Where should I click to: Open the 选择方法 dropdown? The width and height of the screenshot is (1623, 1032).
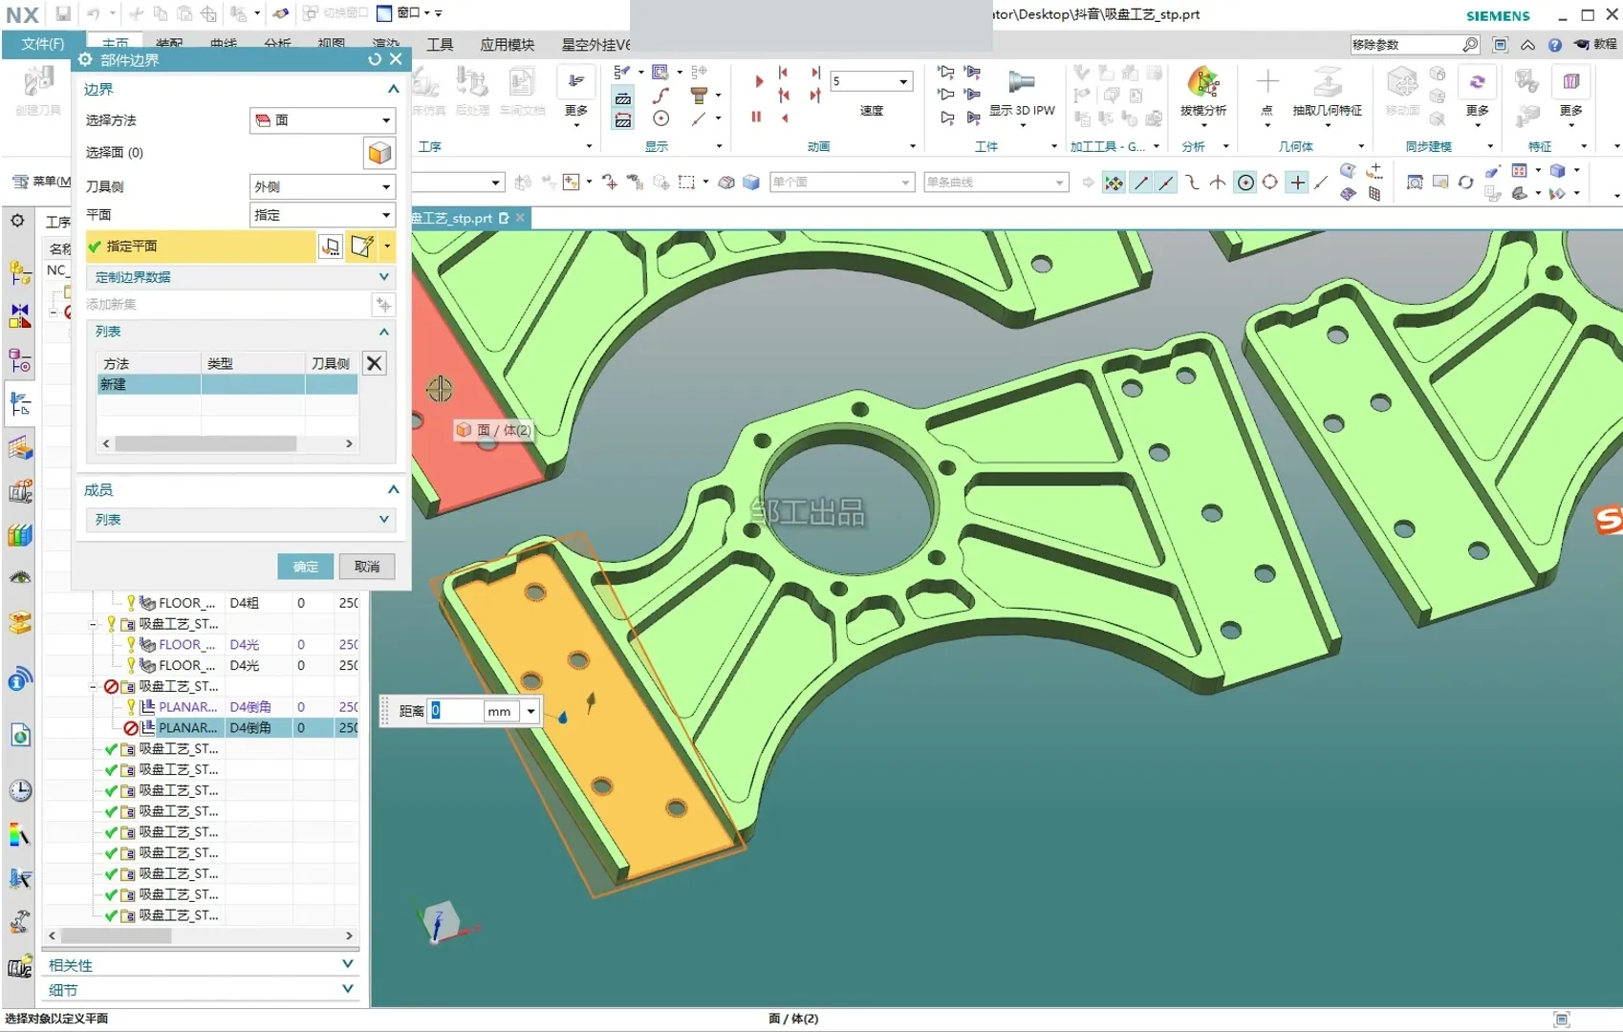tap(321, 120)
